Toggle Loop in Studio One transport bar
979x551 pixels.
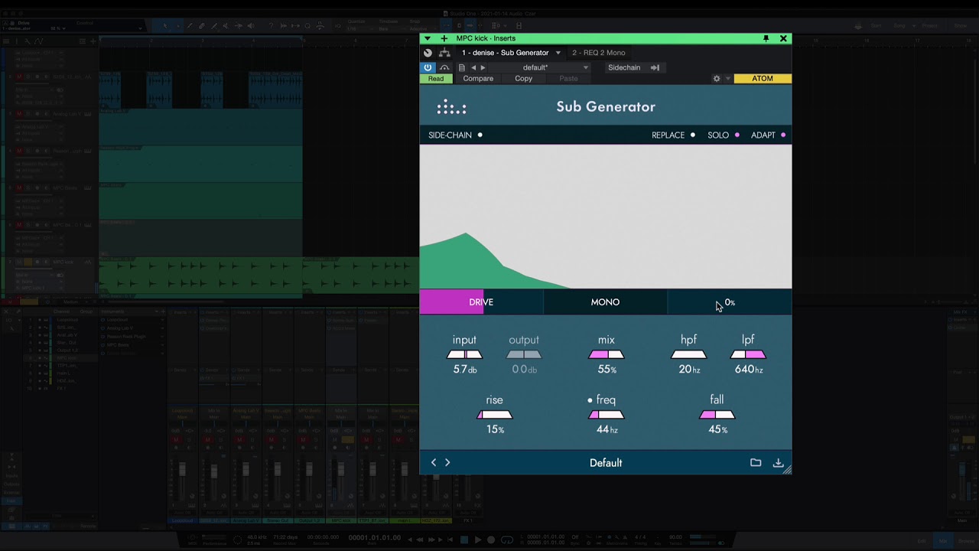[x=507, y=540]
